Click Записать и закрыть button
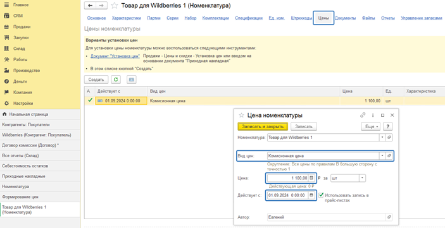This screenshot has height=228, width=445. 263,126
